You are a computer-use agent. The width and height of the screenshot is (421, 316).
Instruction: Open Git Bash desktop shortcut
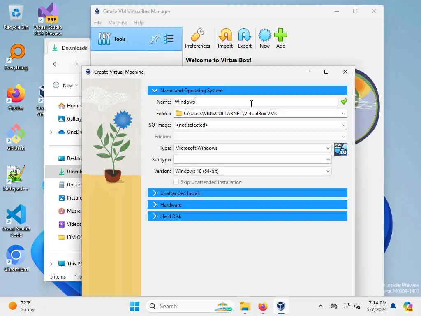[x=16, y=137]
